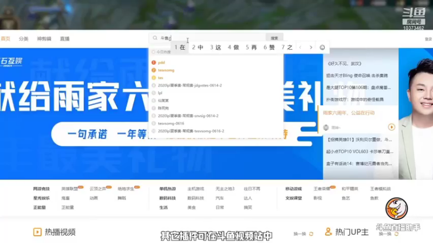Open the 首页 tab

tap(5, 39)
